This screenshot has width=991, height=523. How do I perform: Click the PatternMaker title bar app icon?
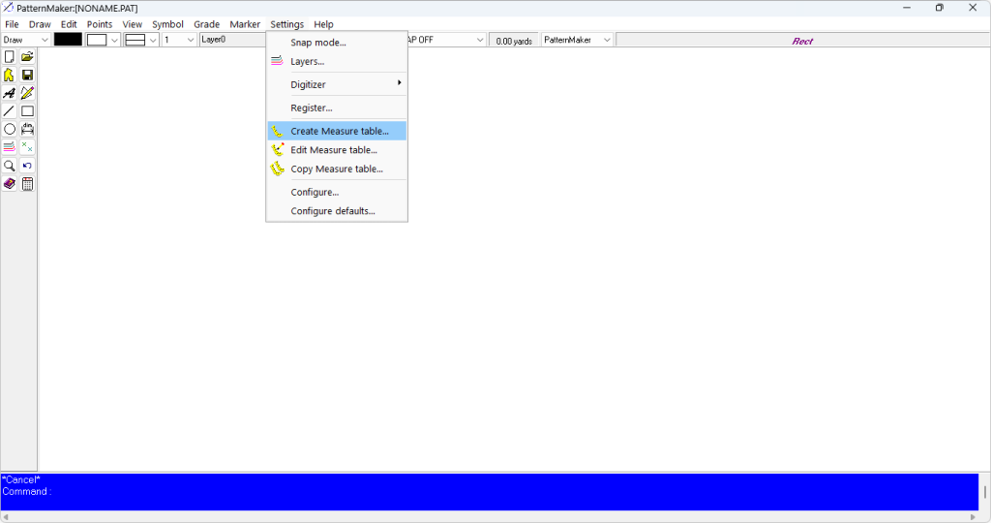(8, 8)
